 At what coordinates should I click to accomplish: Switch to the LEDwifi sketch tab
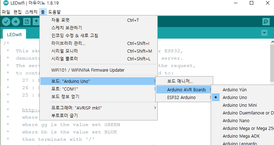click(14, 34)
